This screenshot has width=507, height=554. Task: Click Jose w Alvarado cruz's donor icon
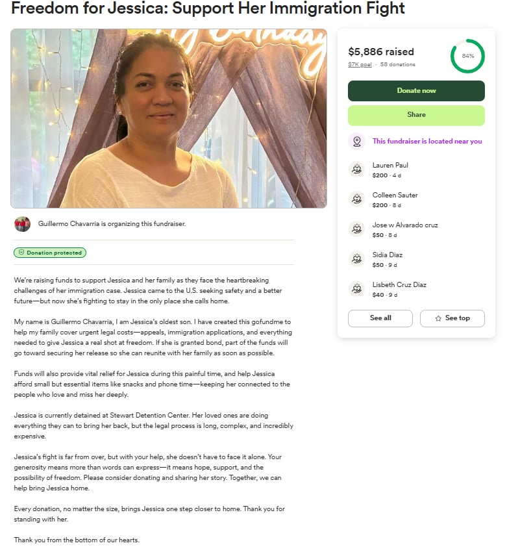click(x=356, y=229)
